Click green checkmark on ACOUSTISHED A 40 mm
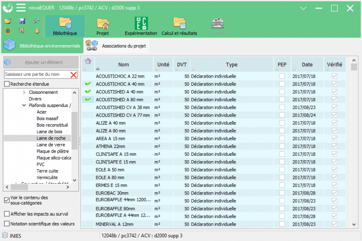 [88, 92]
